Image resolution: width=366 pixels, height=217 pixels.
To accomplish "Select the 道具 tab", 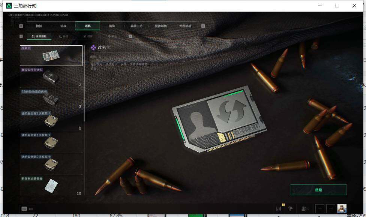I will (87, 26).
